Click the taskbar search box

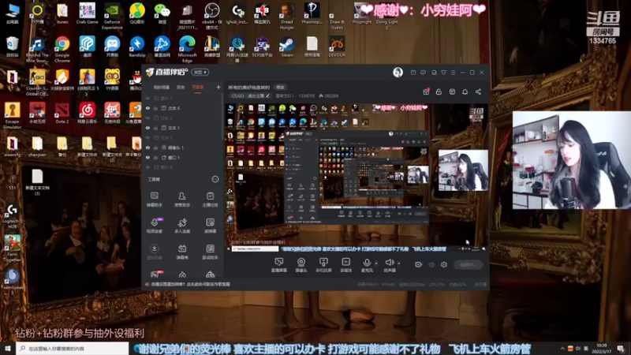point(73,348)
